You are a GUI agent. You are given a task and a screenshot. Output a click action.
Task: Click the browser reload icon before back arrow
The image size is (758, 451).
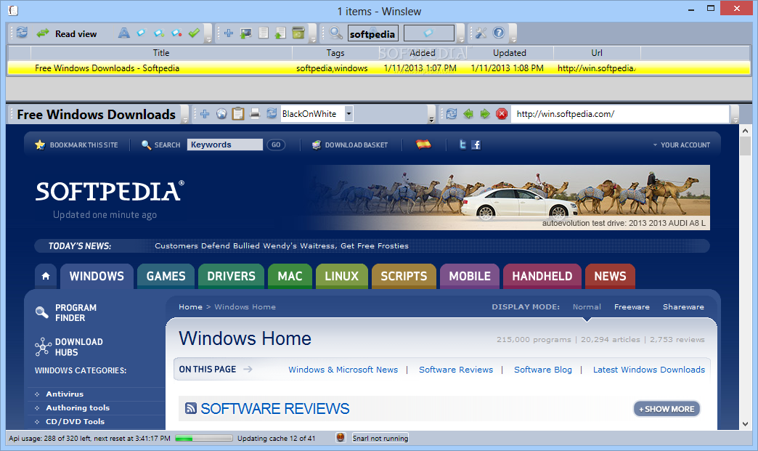pyautogui.click(x=452, y=114)
